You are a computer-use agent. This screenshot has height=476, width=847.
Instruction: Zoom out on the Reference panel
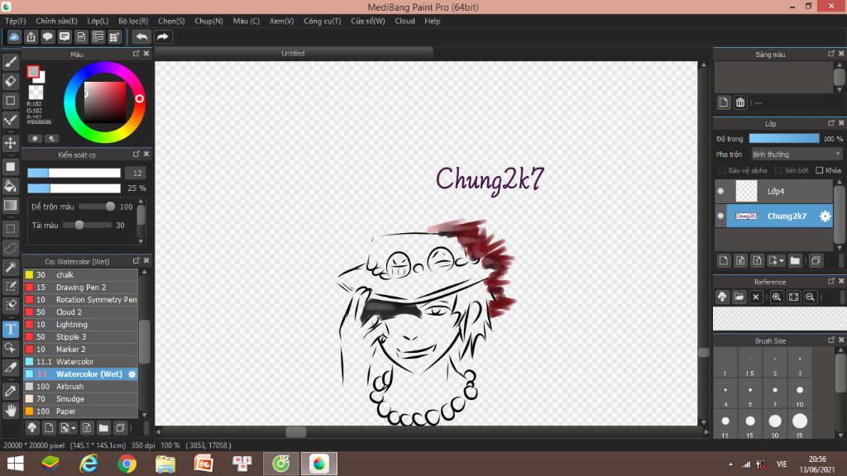pos(810,297)
